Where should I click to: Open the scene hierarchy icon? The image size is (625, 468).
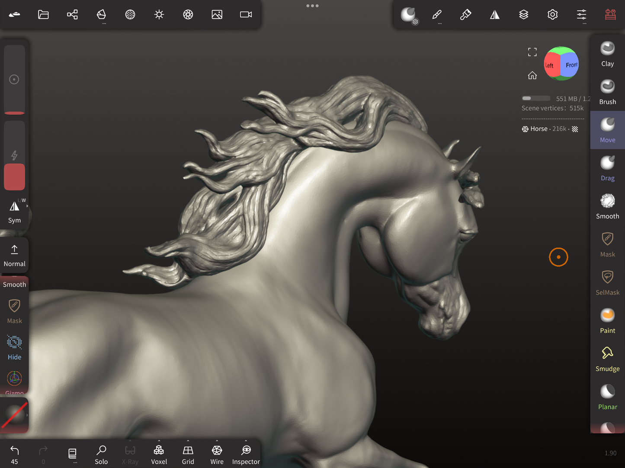click(72, 15)
